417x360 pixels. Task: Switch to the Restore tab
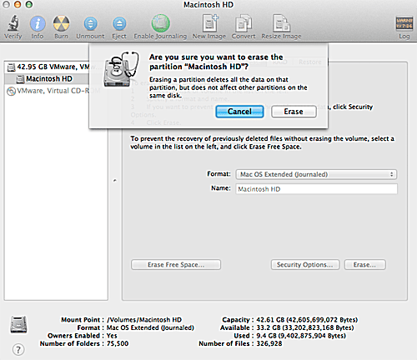click(x=310, y=62)
